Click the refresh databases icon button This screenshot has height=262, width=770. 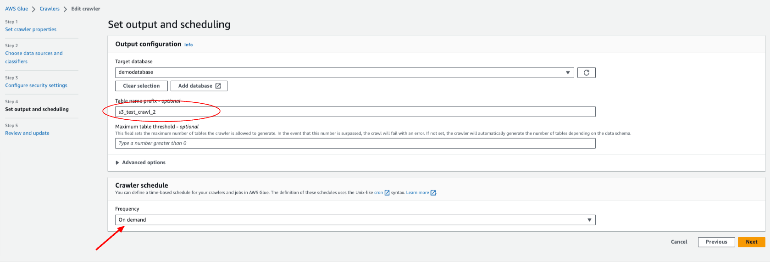[x=586, y=72]
